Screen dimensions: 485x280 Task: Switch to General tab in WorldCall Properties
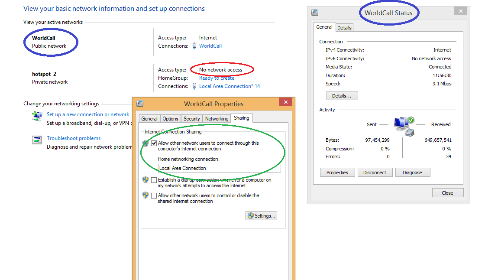pos(149,119)
